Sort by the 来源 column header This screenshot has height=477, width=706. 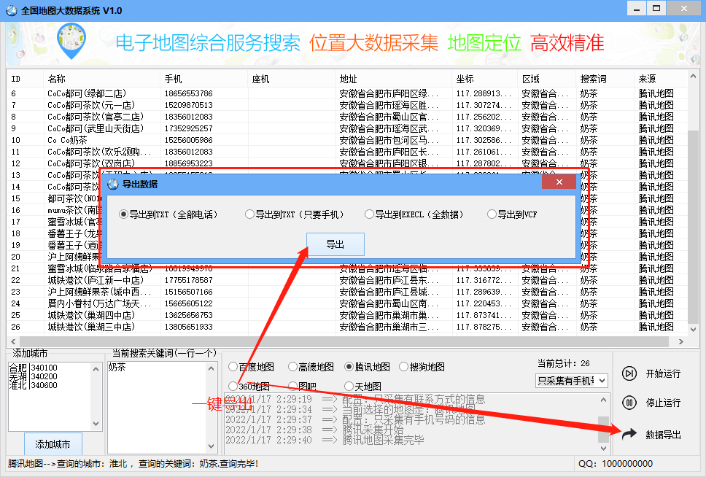coord(661,79)
